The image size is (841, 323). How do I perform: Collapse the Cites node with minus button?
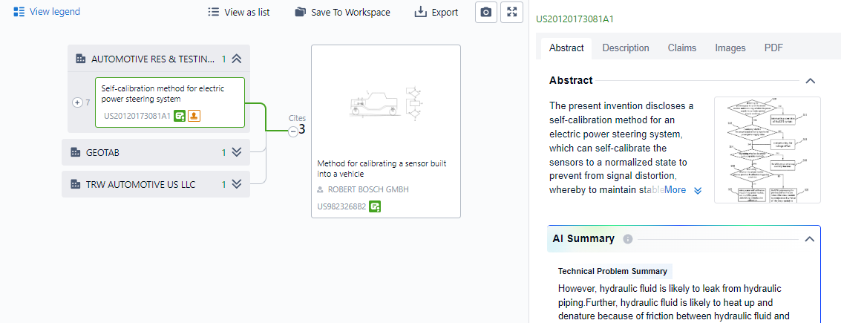coord(293,131)
